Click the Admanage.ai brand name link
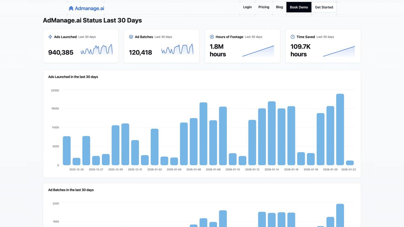Image resolution: width=404 pixels, height=227 pixels. [89, 9]
